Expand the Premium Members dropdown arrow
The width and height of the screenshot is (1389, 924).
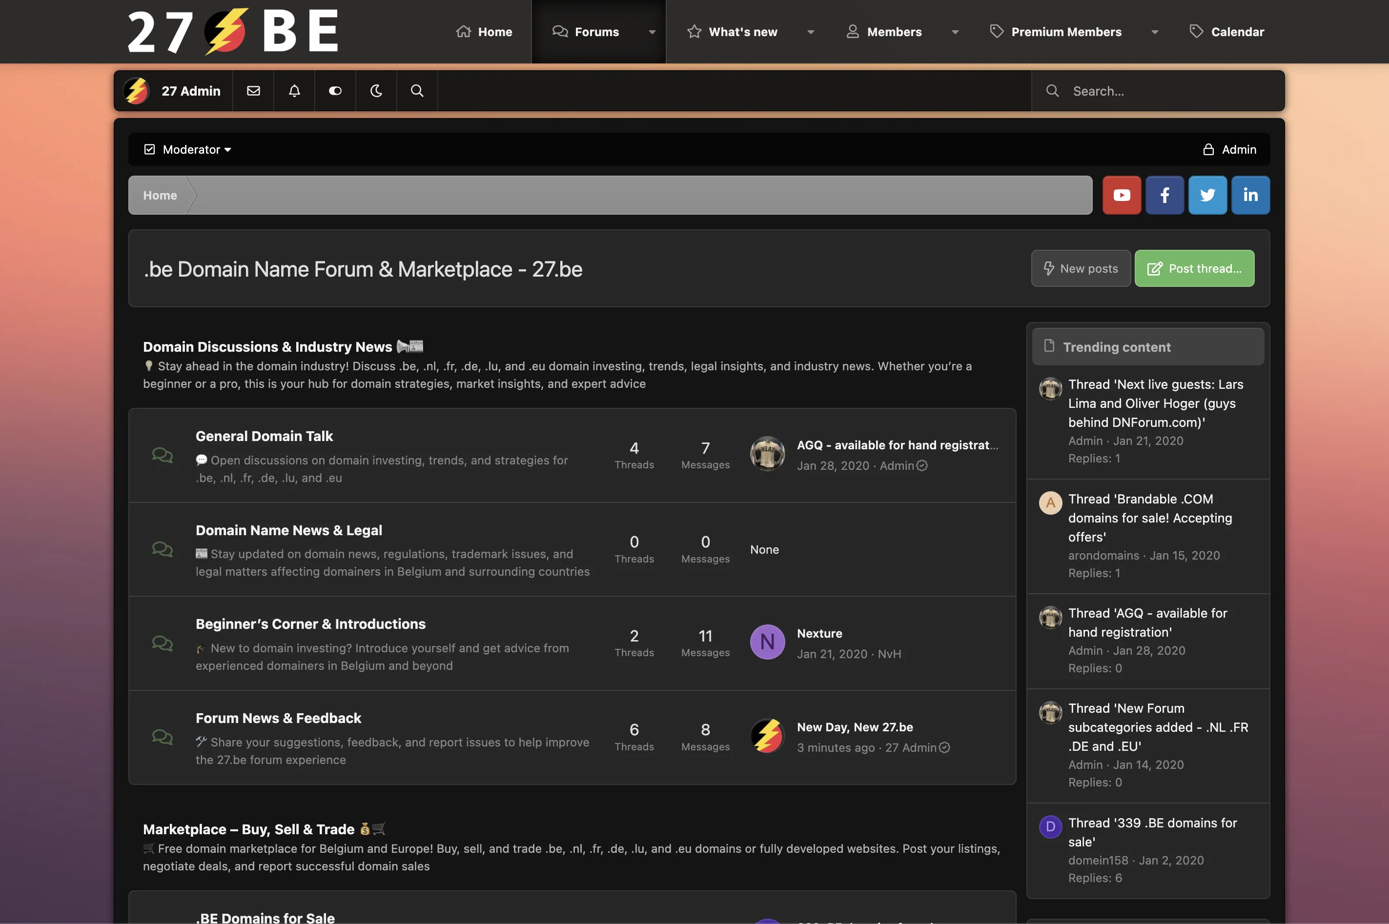click(1155, 32)
